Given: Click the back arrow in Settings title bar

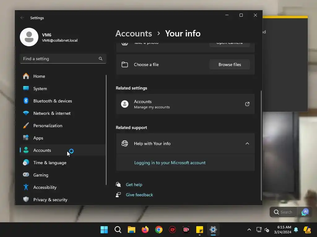Looking at the screenshot, I should [22, 18].
